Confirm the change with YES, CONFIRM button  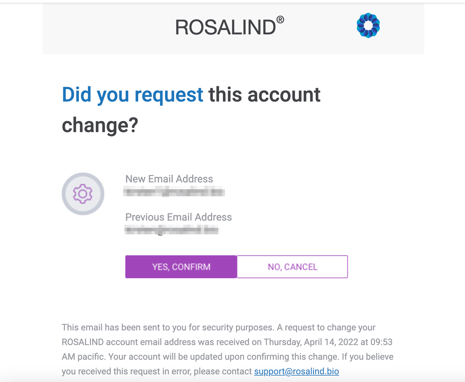[181, 267]
